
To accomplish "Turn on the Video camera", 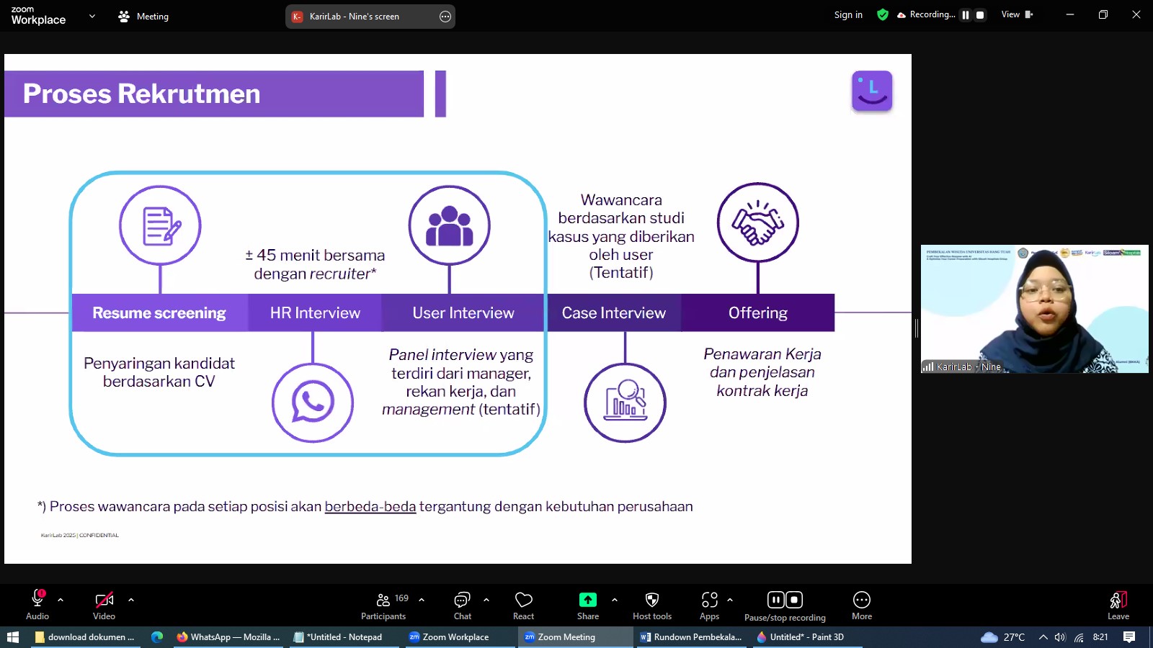I will [x=104, y=606].
